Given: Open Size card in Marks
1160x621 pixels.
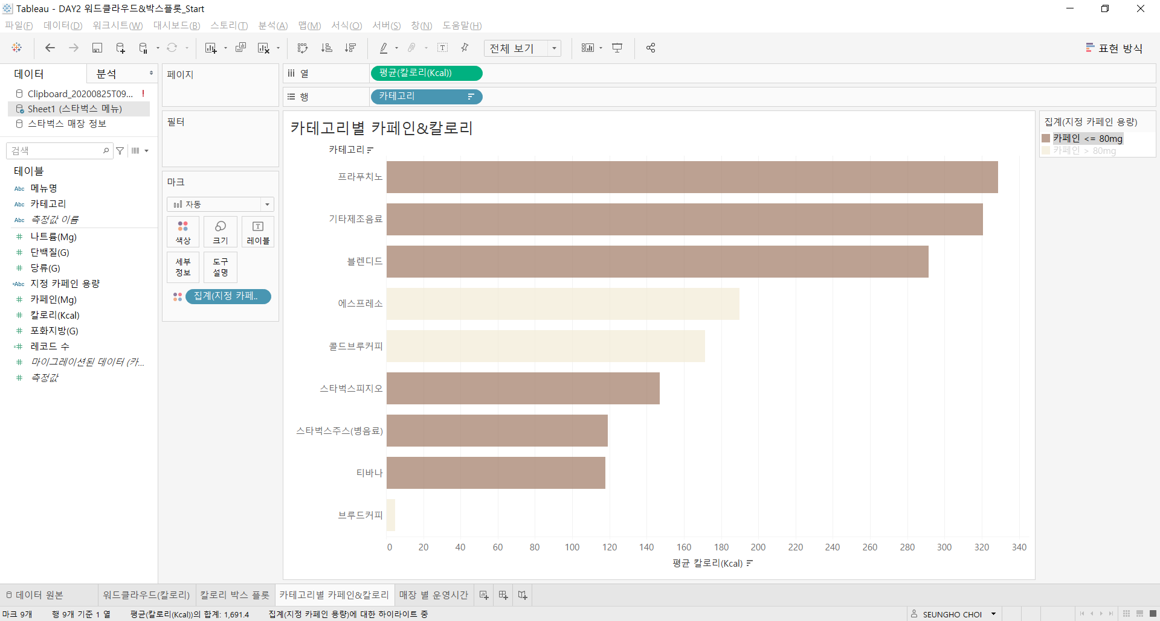Looking at the screenshot, I should (x=221, y=232).
